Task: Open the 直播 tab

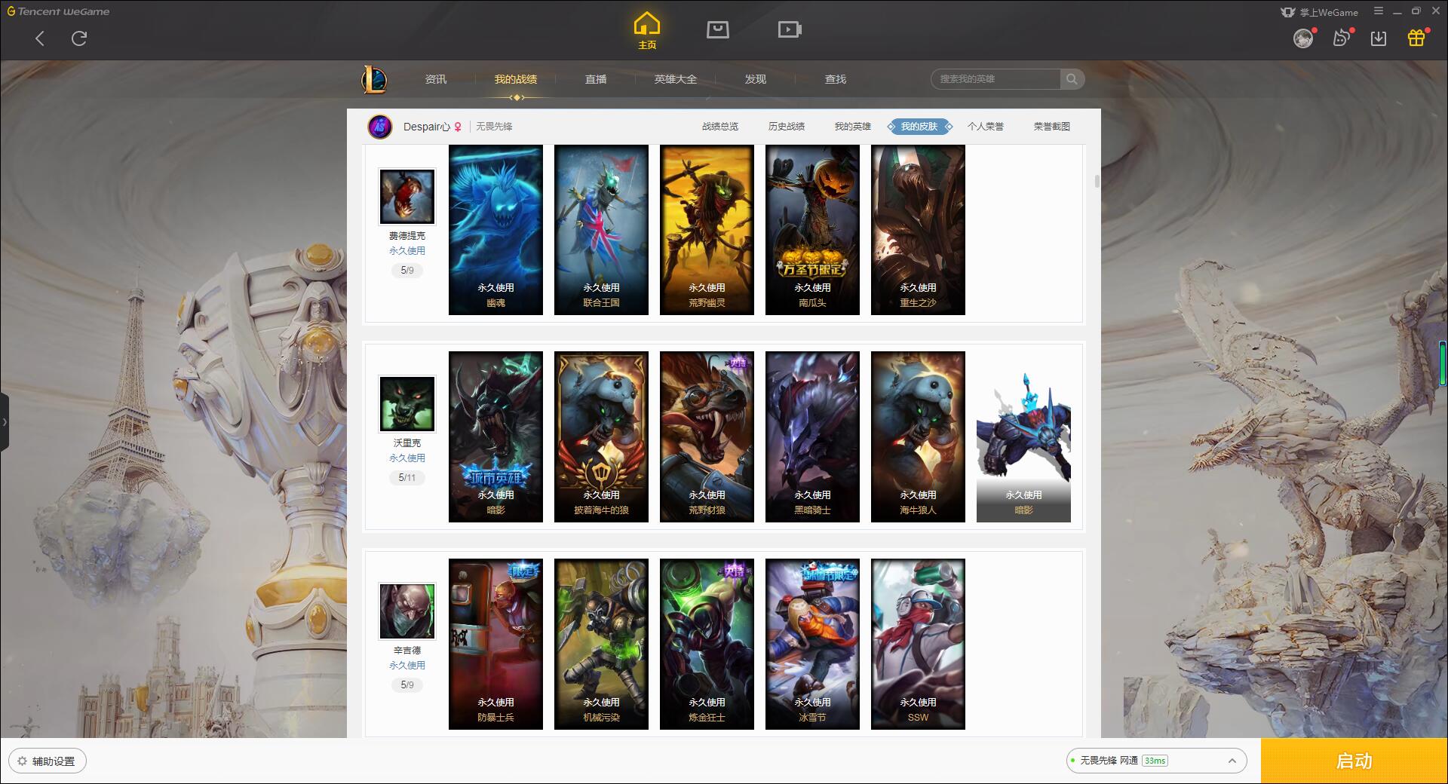Action: pyautogui.click(x=596, y=79)
